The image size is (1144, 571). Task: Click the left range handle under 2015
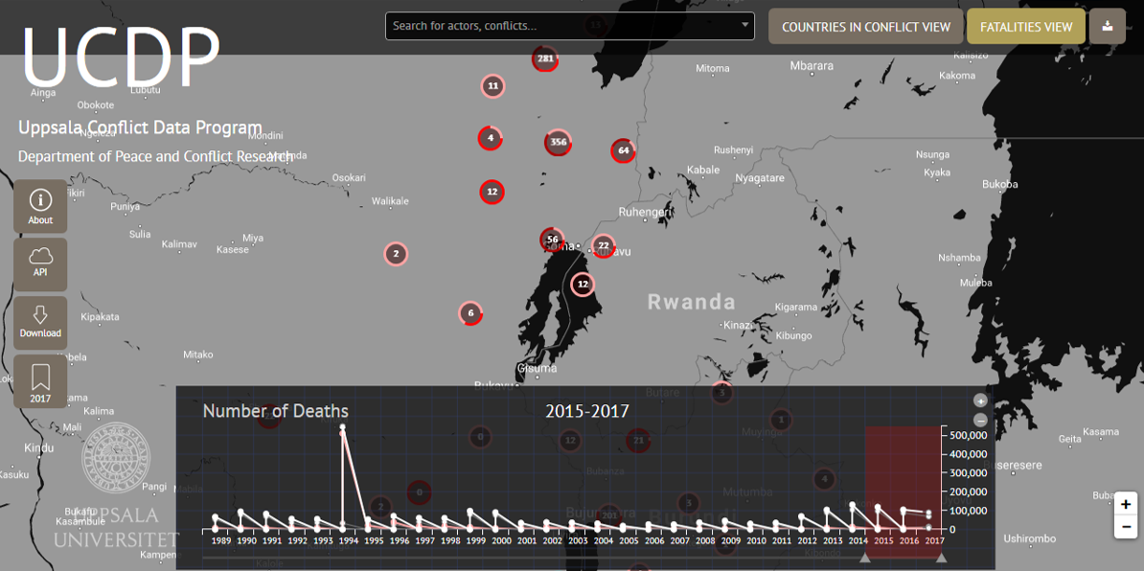(865, 558)
